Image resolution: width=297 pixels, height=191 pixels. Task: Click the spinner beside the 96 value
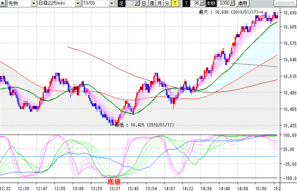point(202,3)
